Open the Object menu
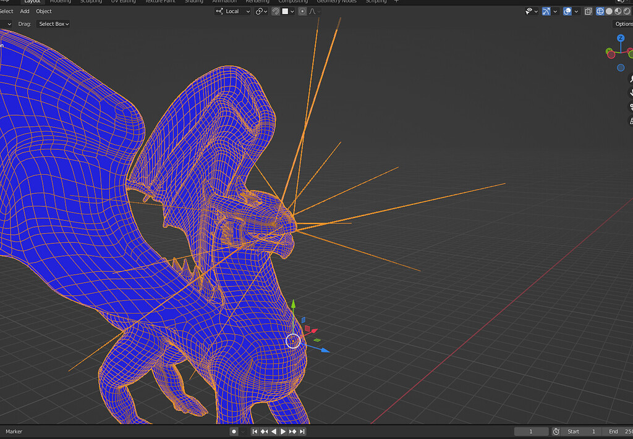 [x=43, y=11]
